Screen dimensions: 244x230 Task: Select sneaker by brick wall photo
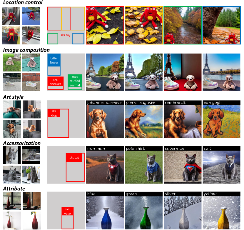tap(31, 82)
